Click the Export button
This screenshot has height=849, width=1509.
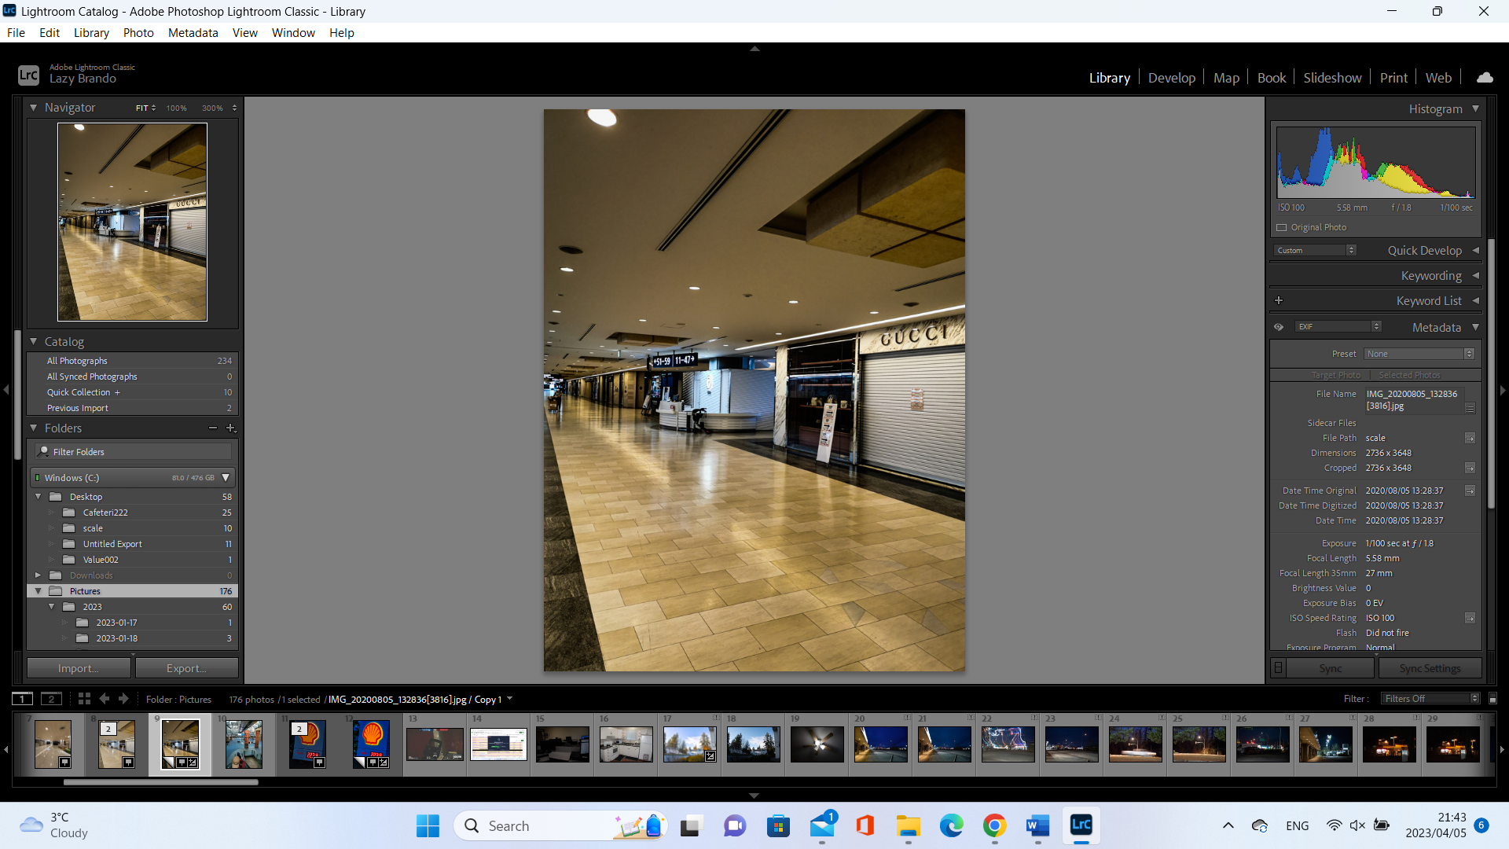(186, 668)
